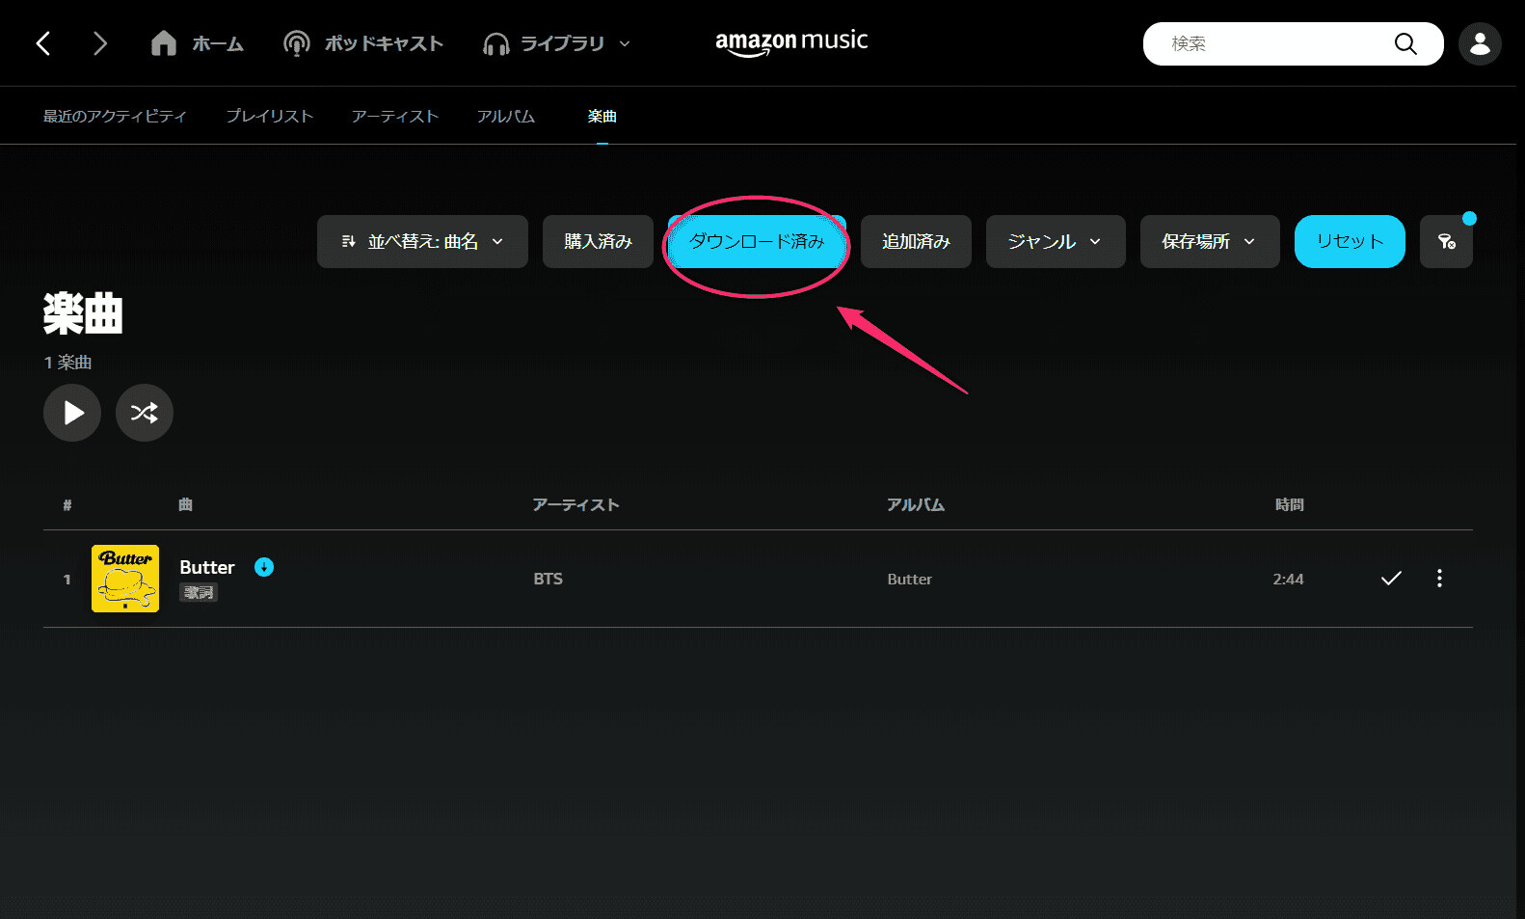Open the 保存場所 dropdown

click(1209, 241)
